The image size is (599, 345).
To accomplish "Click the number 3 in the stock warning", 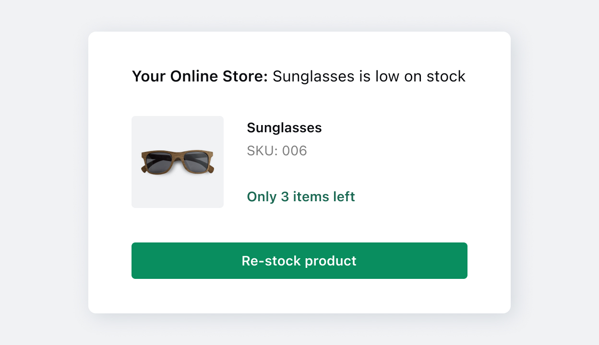I will coord(285,197).
